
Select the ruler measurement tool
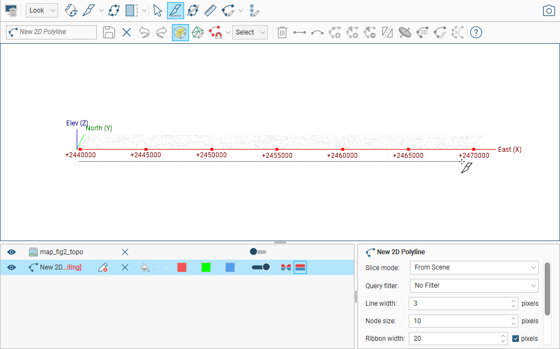click(210, 10)
